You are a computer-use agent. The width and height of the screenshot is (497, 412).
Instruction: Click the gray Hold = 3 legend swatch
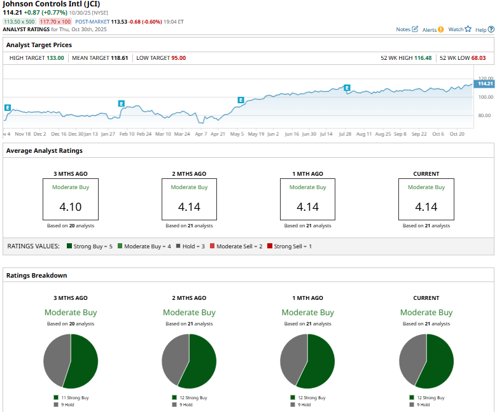tap(179, 246)
